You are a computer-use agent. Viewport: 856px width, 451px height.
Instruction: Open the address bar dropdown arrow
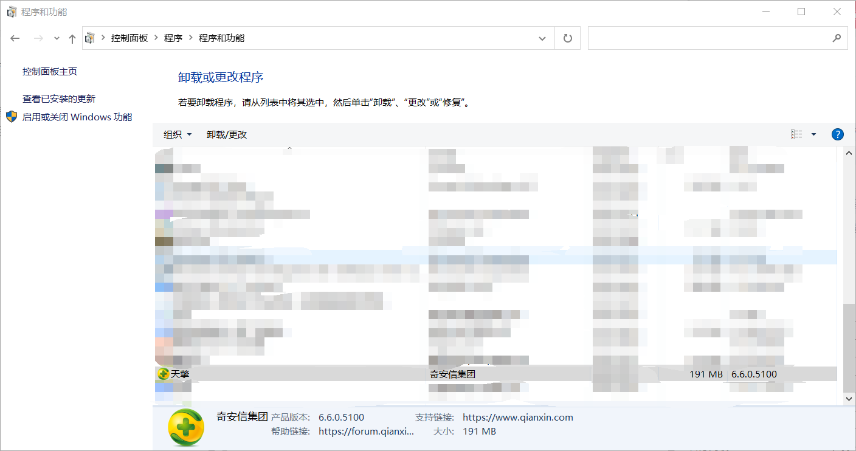point(542,38)
